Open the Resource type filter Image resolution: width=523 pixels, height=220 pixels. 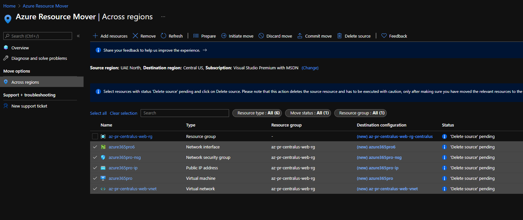click(257, 113)
